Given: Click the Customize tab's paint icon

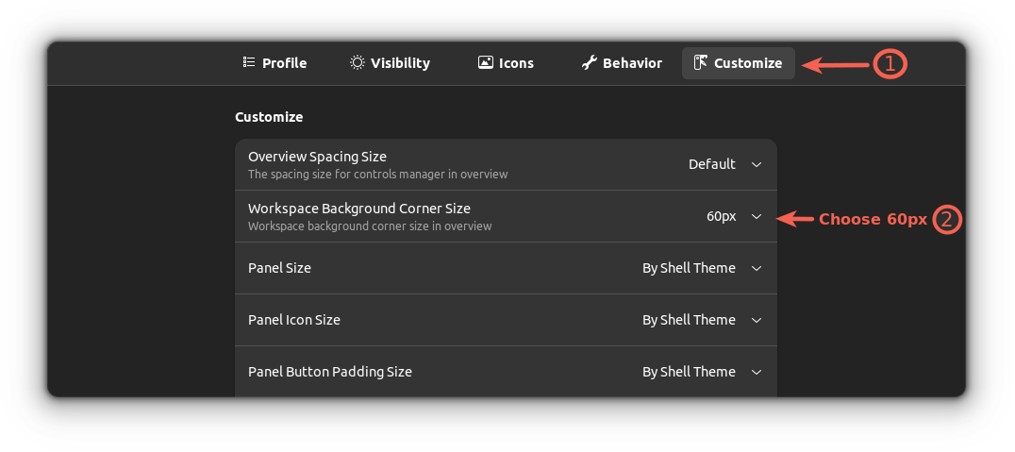Looking at the screenshot, I should click(x=701, y=63).
